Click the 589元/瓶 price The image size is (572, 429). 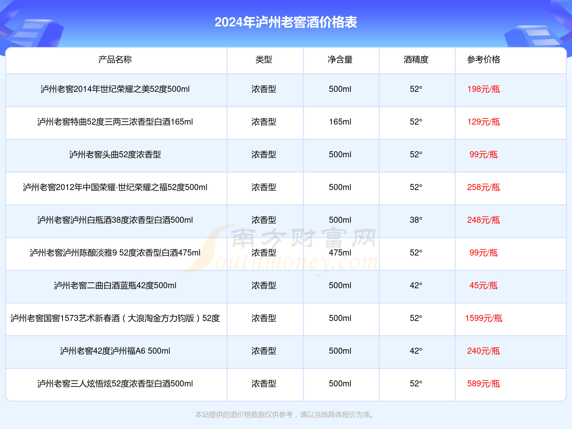(484, 384)
